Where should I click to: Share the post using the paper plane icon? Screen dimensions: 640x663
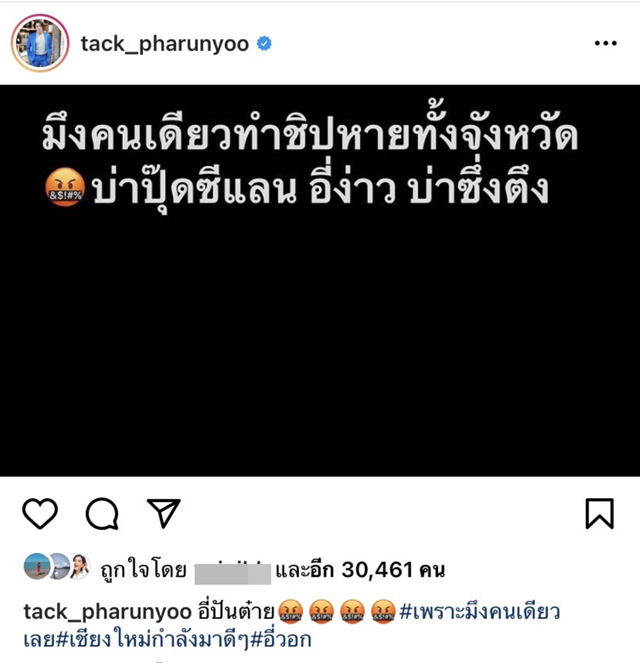pos(163,513)
